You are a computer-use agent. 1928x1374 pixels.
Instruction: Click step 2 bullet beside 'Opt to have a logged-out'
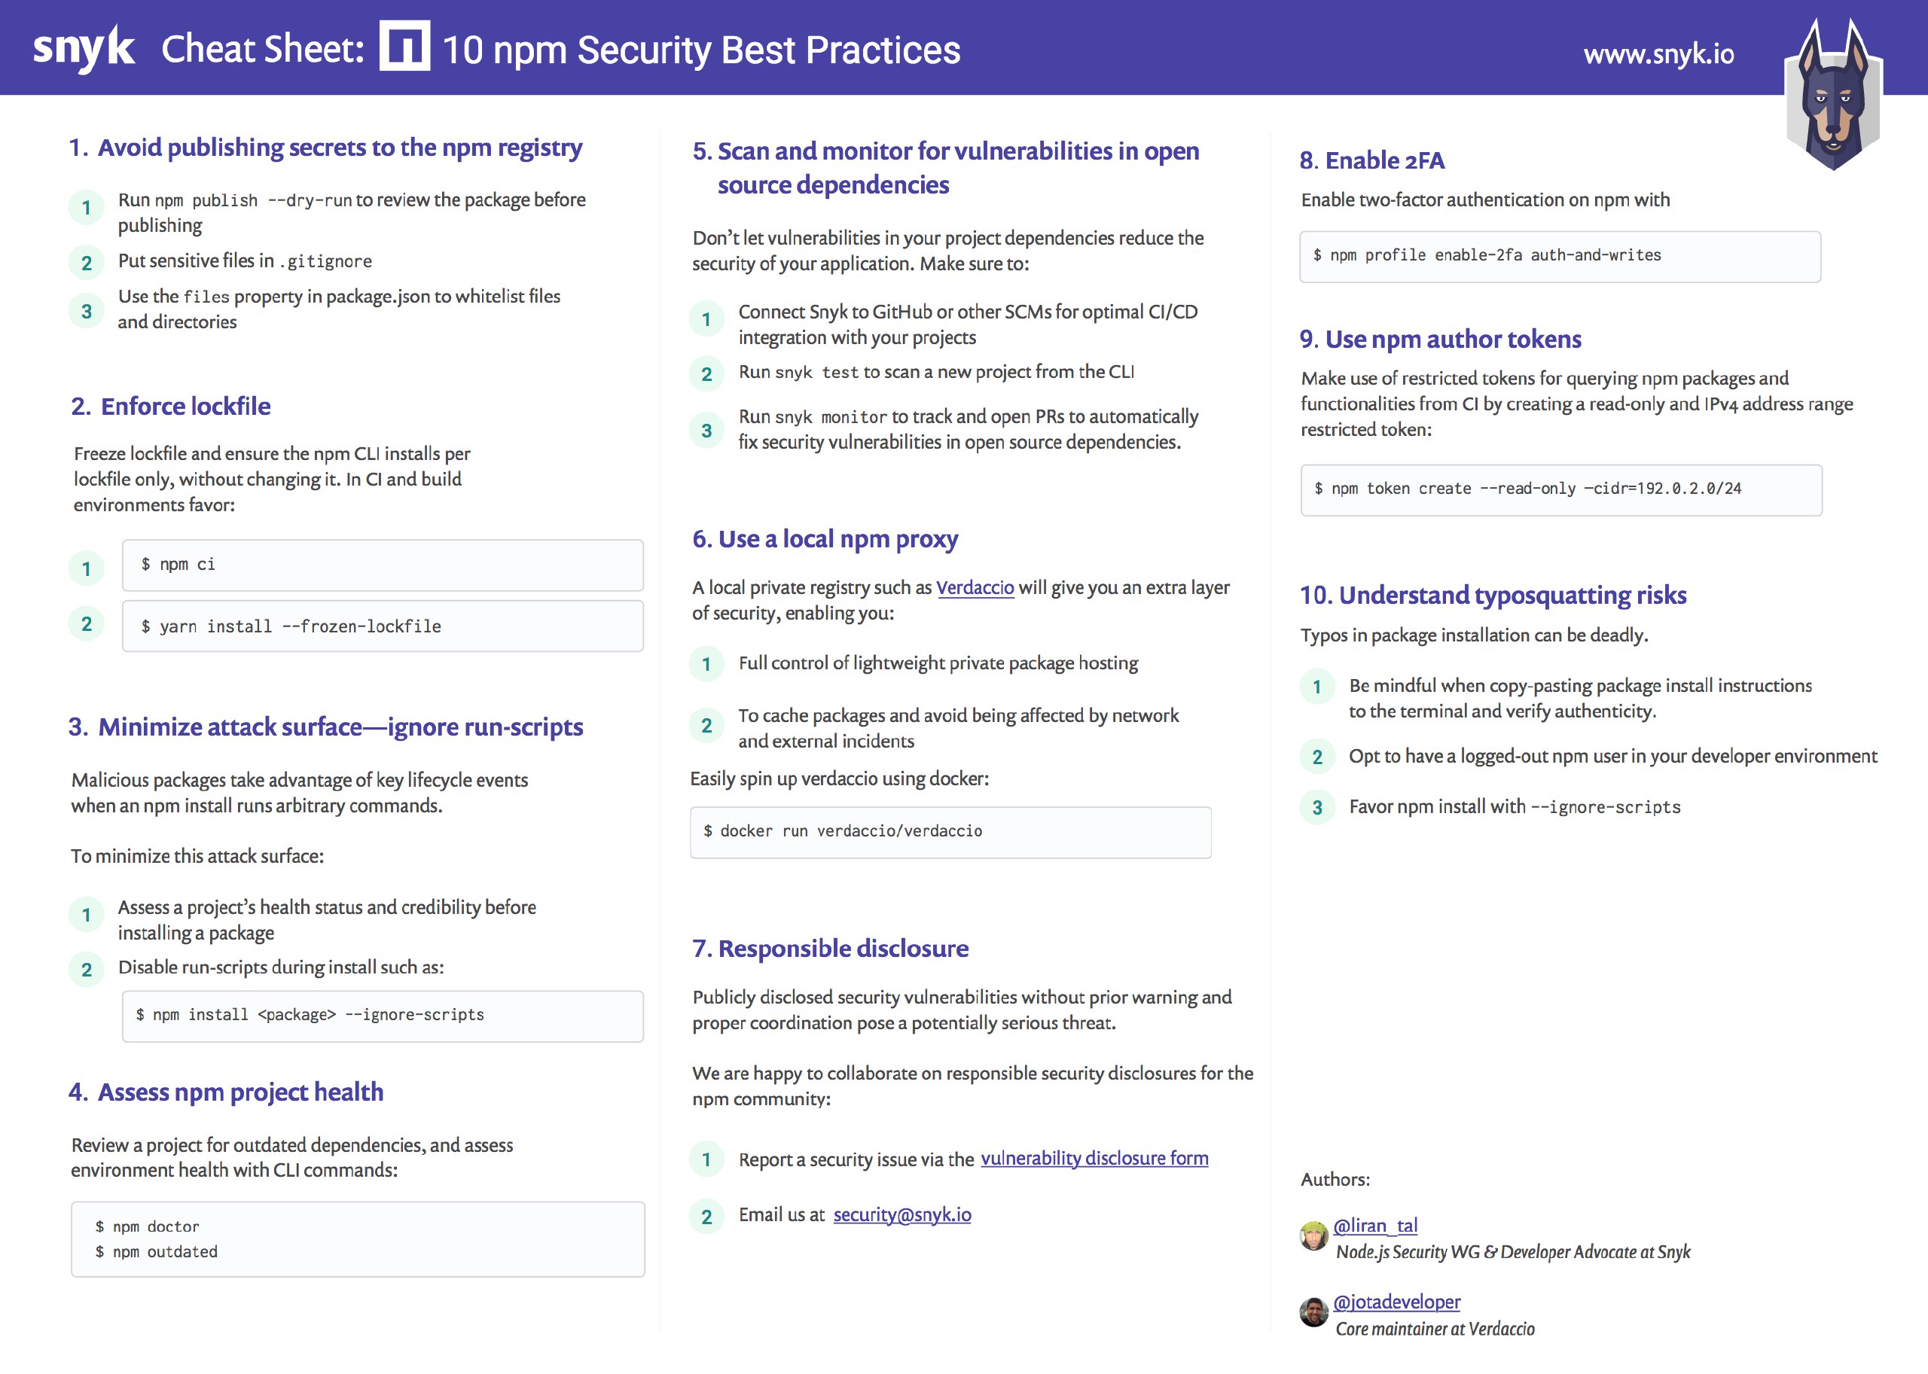[x=1317, y=757]
